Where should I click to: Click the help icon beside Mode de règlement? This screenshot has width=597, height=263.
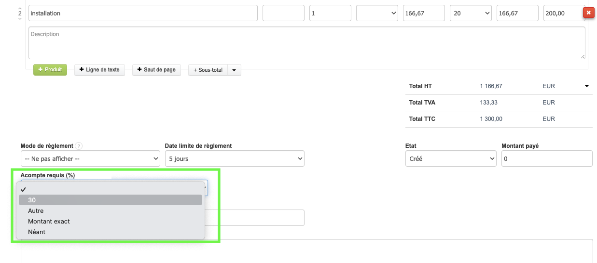pyautogui.click(x=79, y=146)
